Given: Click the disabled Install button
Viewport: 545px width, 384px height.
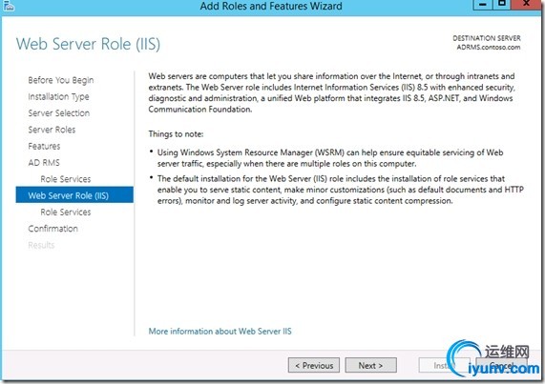Looking at the screenshot, I should pyautogui.click(x=444, y=365).
